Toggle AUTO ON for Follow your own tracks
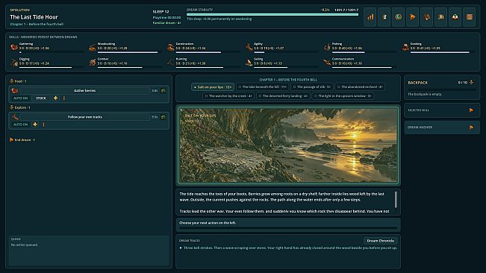The height and width of the screenshot is (273, 486). click(x=20, y=125)
